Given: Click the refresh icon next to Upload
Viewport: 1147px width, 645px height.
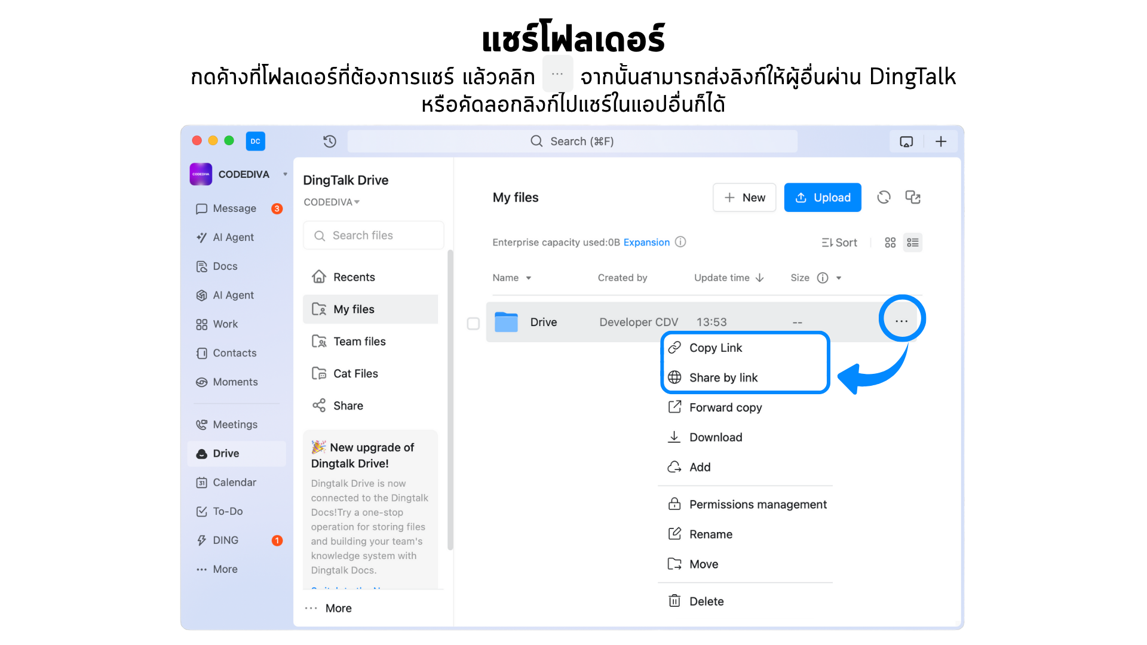Looking at the screenshot, I should point(884,198).
